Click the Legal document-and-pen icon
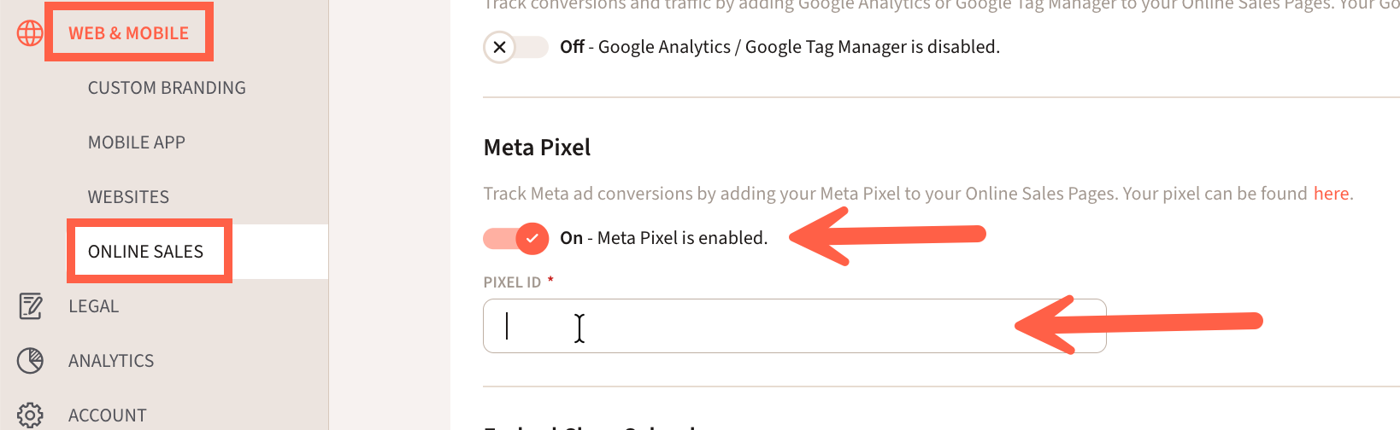 click(31, 306)
